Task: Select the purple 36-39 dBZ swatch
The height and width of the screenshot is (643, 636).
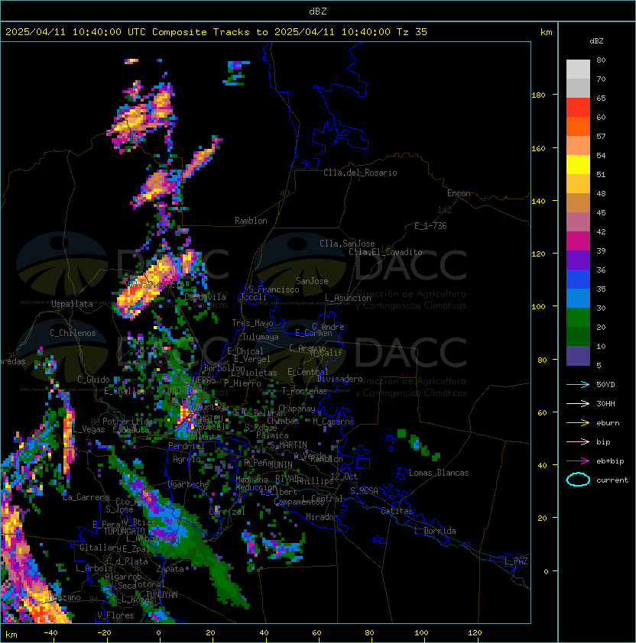Action: [578, 260]
